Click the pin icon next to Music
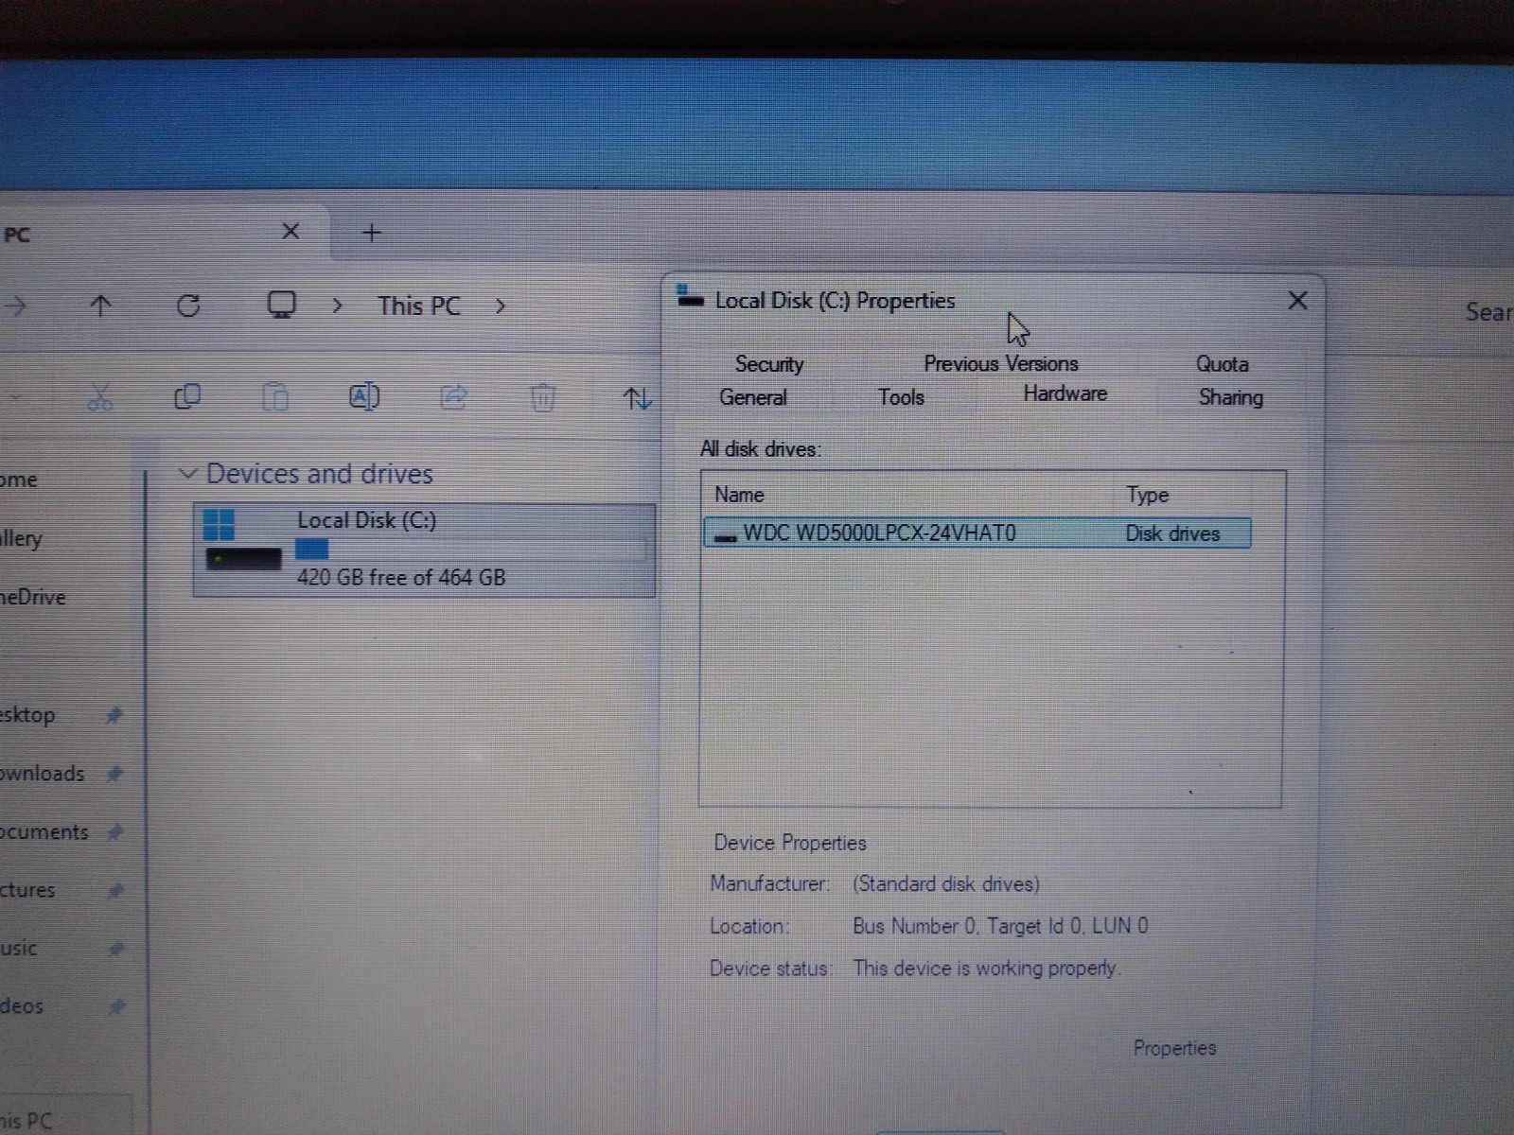 pyautogui.click(x=115, y=948)
